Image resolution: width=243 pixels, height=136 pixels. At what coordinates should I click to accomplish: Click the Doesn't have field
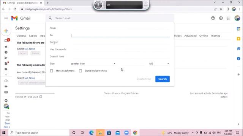120,56
